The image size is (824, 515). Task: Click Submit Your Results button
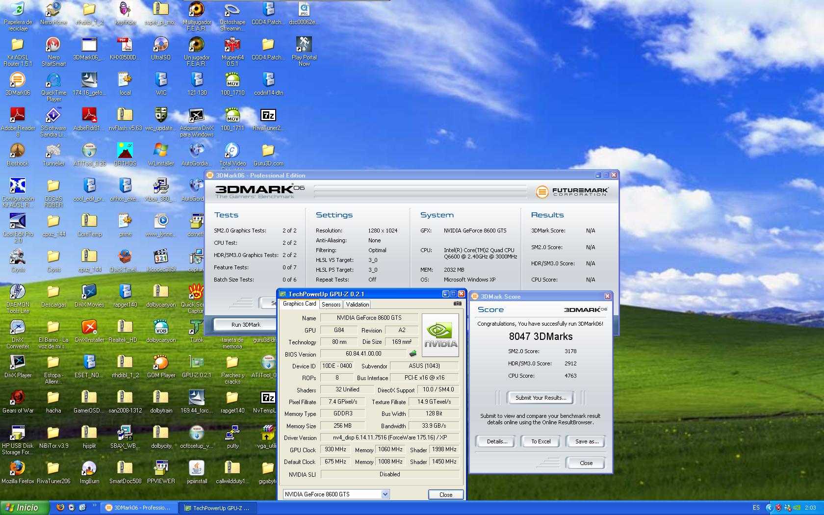point(541,398)
